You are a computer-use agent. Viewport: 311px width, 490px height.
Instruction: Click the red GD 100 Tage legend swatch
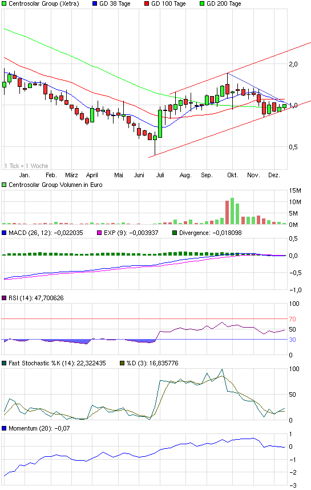(147, 4)
